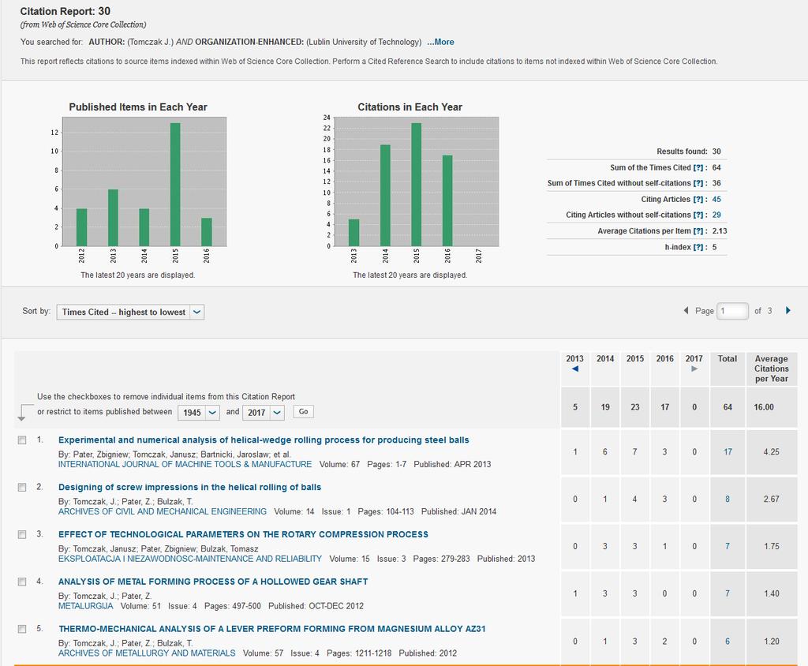Click help icon for Times Cited without self-citations
This screenshot has width=808, height=666.
click(x=698, y=184)
